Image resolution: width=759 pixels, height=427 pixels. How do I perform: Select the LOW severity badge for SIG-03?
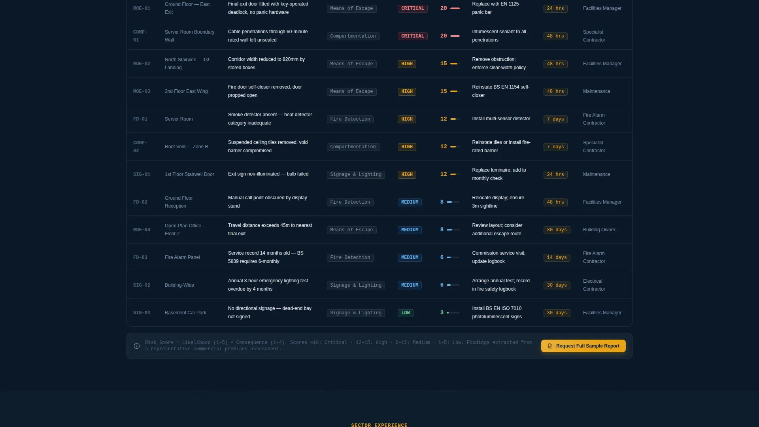[406, 313]
